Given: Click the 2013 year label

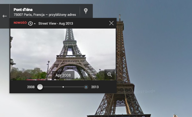Looking at the screenshot, I should pyautogui.click(x=95, y=87).
